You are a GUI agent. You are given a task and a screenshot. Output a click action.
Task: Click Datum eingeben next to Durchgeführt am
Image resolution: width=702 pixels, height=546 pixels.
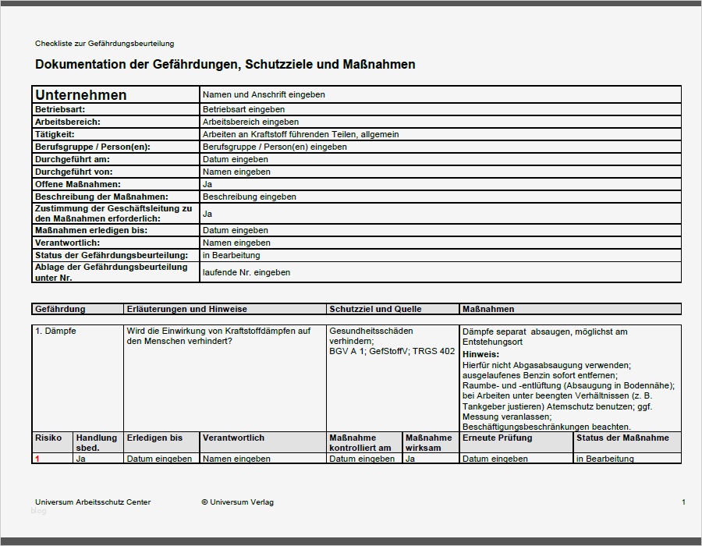coord(232,159)
